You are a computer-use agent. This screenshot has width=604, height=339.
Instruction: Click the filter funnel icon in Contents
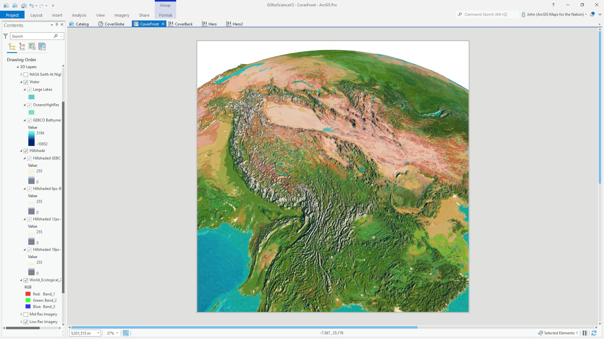point(5,36)
